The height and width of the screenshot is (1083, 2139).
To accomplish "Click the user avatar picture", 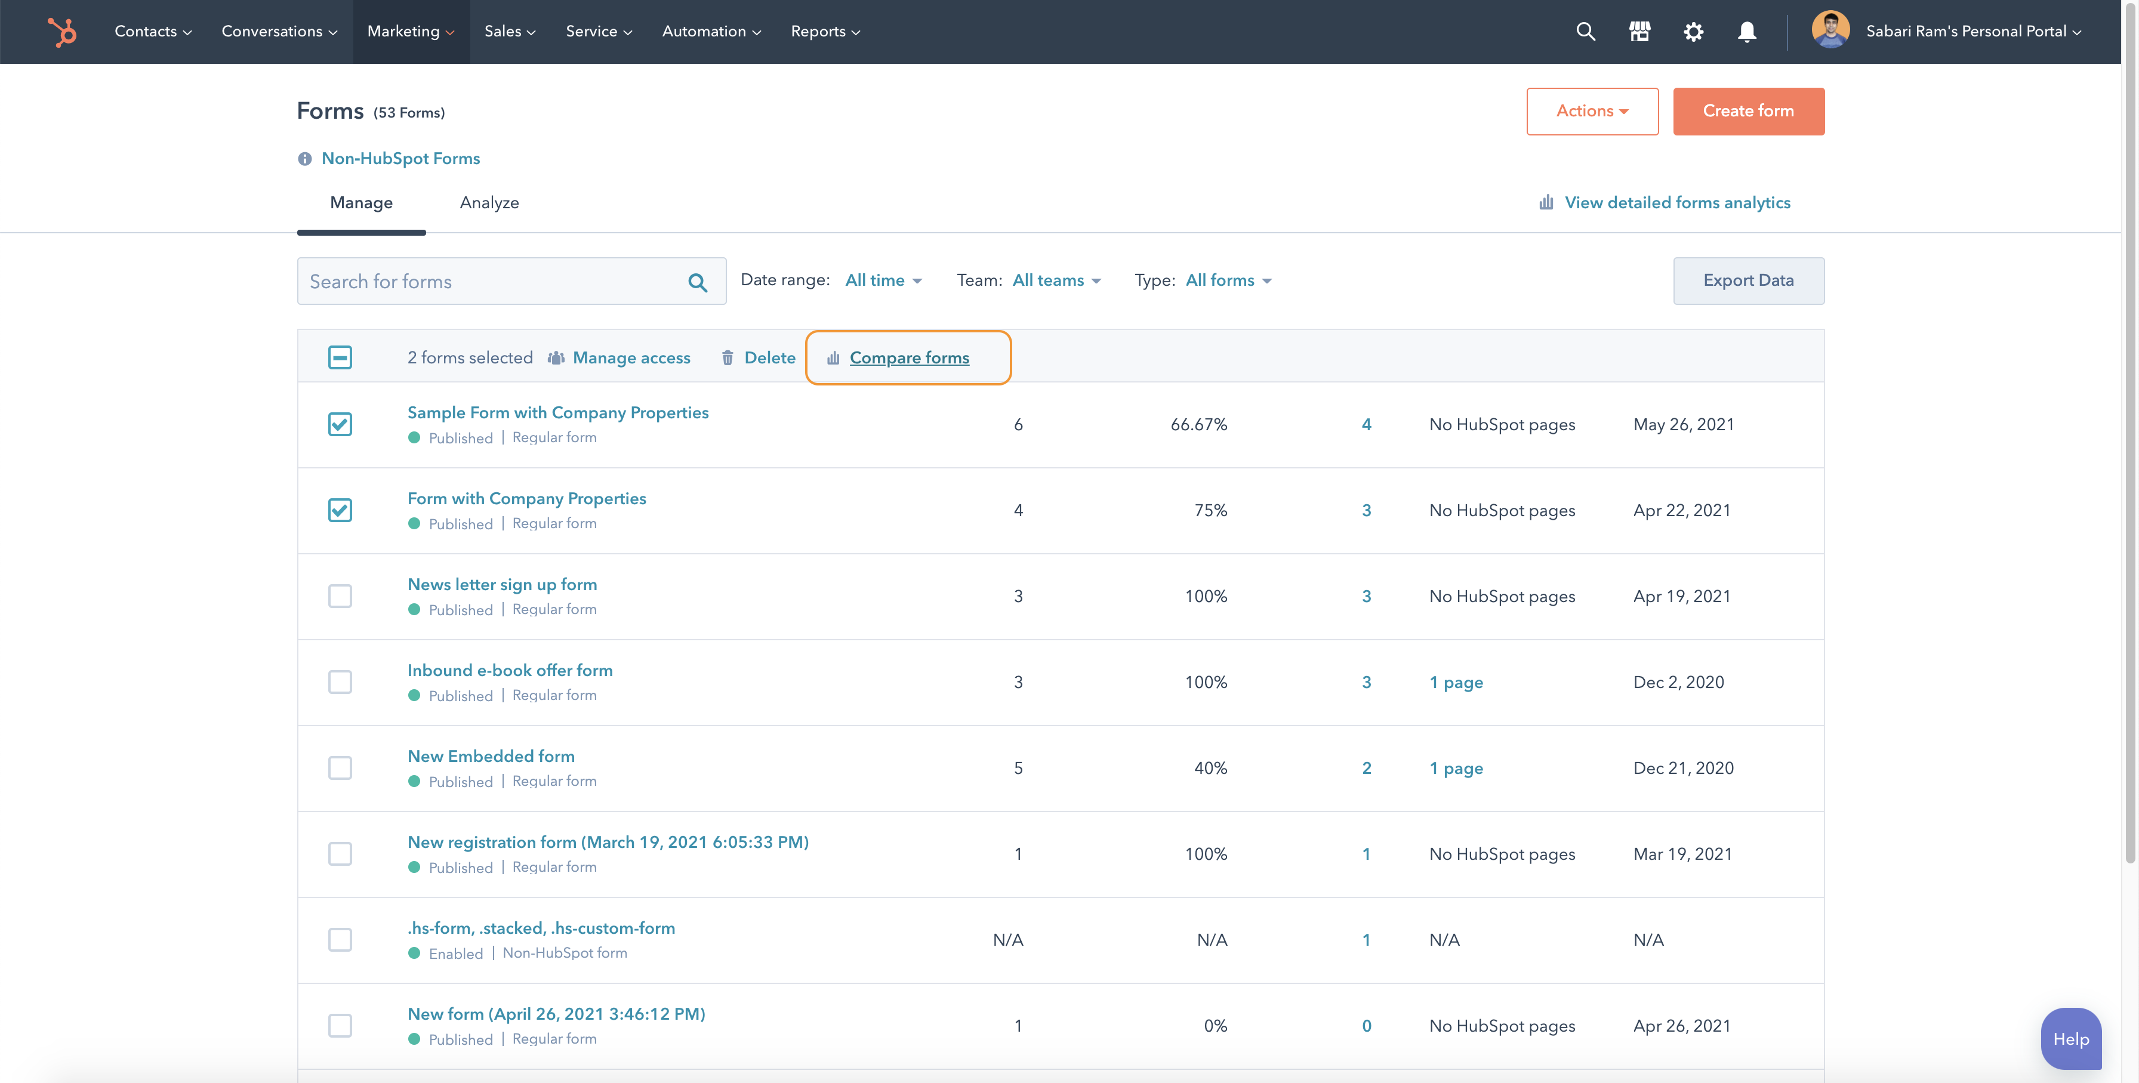I will 1830,30.
